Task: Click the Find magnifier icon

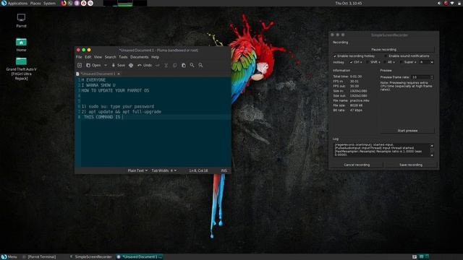Action: coord(192,65)
